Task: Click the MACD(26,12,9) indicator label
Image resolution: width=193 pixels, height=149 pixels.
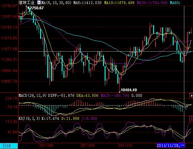Action: (33, 96)
